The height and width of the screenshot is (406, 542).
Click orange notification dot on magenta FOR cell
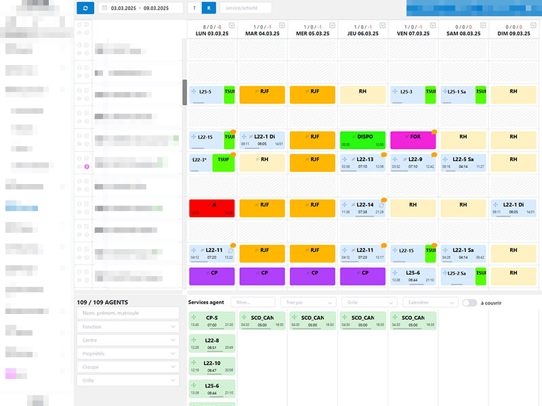[434, 132]
